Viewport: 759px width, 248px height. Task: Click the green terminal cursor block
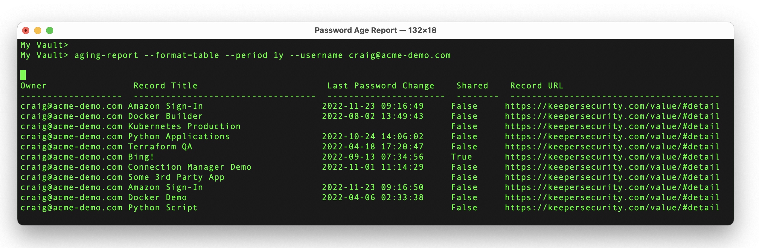(23, 75)
